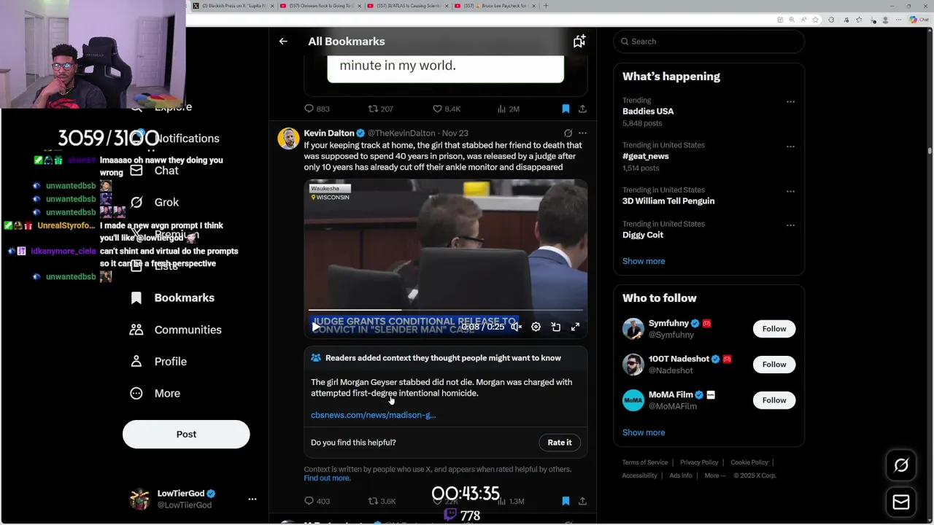Open Symfuhny's profile avatar

633,329
